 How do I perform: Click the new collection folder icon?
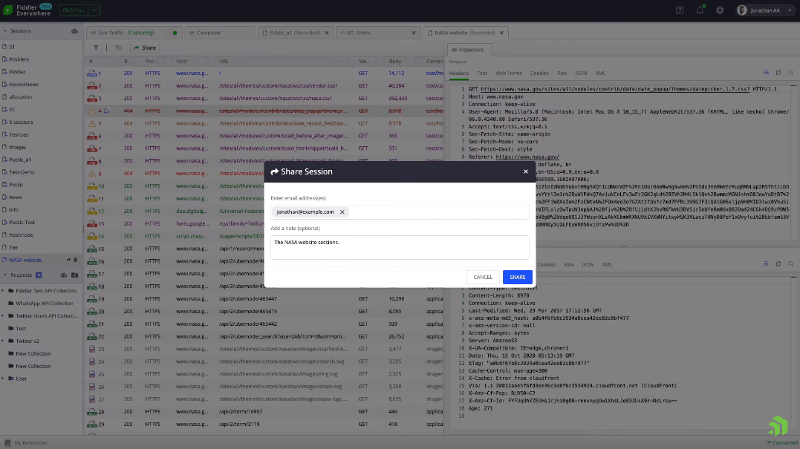74,275
